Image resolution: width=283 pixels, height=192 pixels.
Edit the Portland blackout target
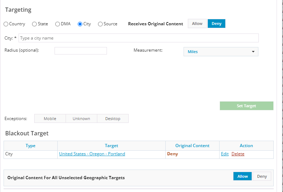(x=225, y=154)
